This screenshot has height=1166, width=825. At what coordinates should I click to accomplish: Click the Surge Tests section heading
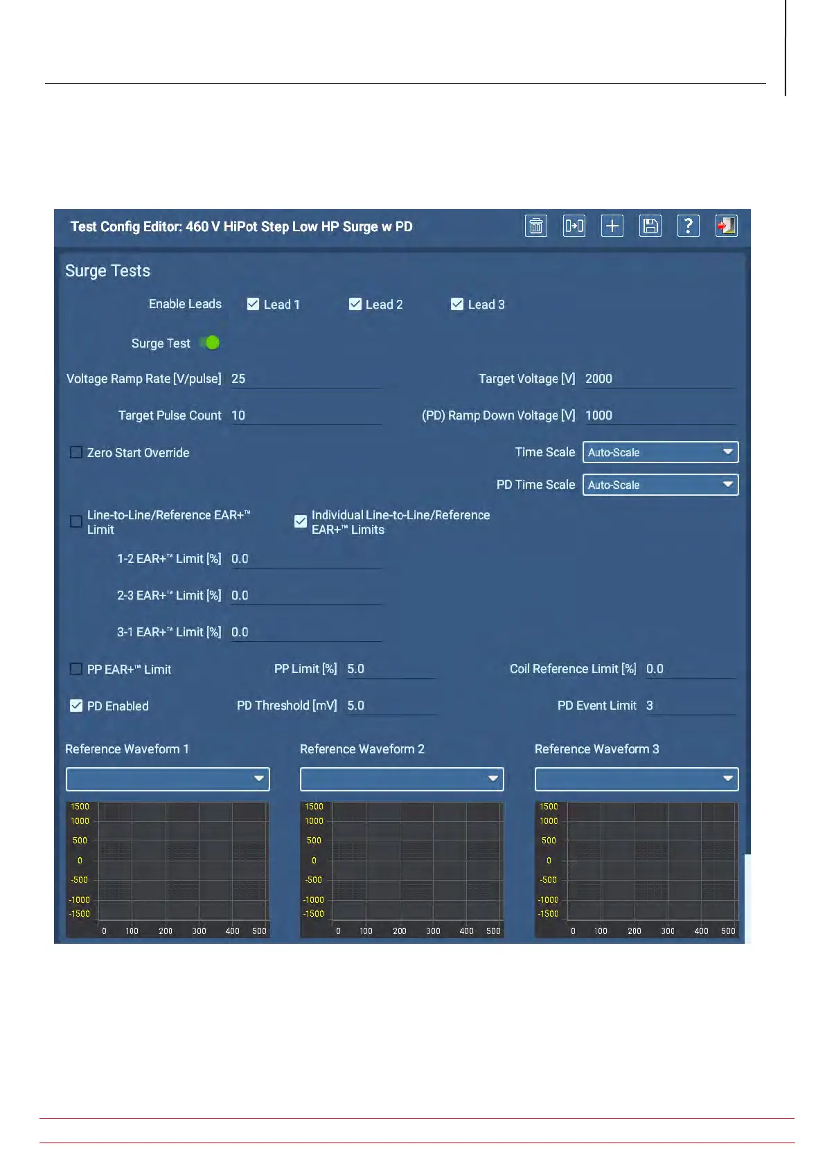click(x=107, y=271)
